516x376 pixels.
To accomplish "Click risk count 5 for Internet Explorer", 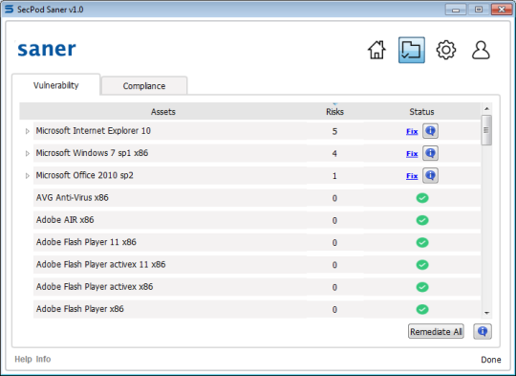I will pos(334,131).
